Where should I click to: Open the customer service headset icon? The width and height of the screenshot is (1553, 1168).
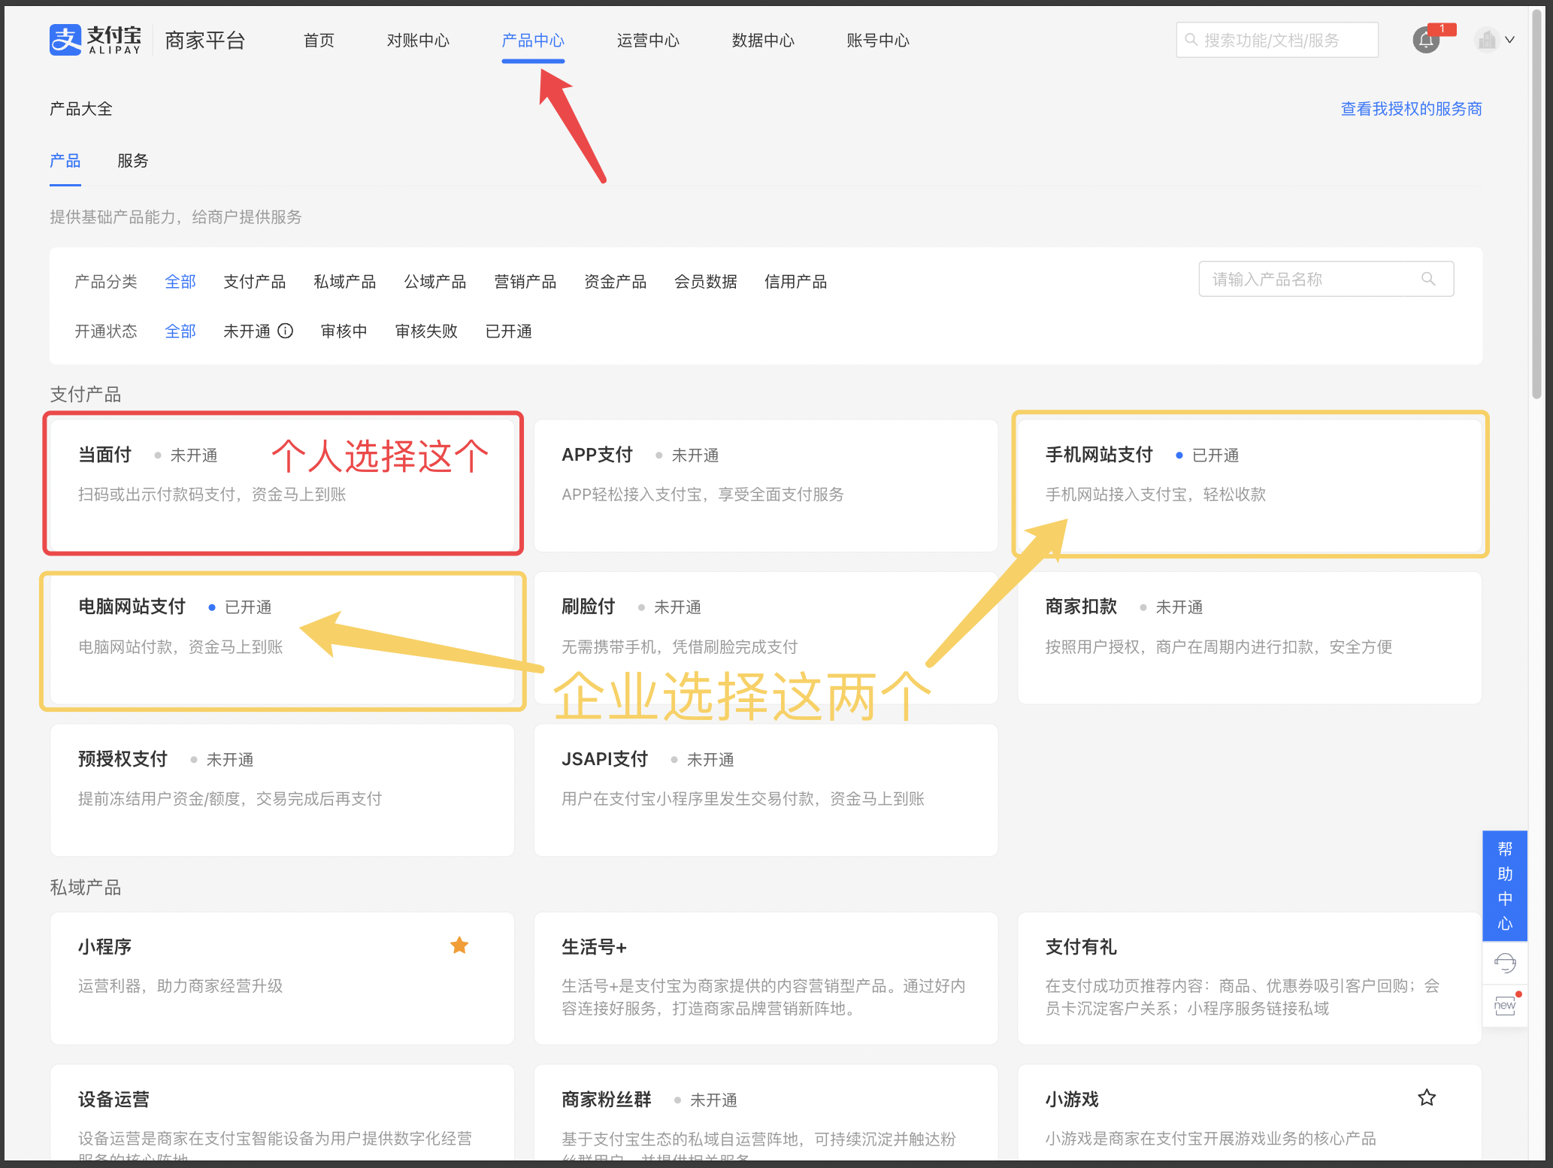pos(1505,963)
